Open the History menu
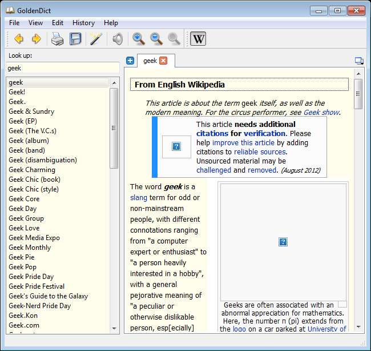 (83, 23)
